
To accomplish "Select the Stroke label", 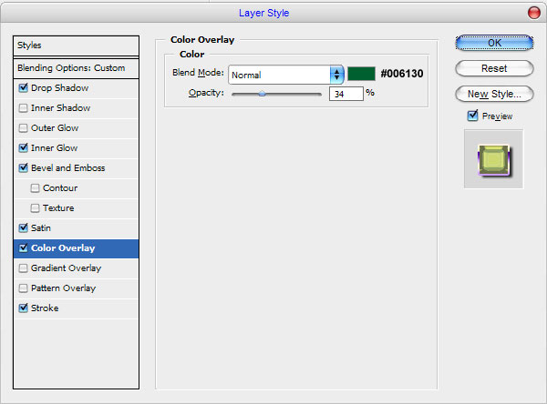I will pyautogui.click(x=45, y=308).
